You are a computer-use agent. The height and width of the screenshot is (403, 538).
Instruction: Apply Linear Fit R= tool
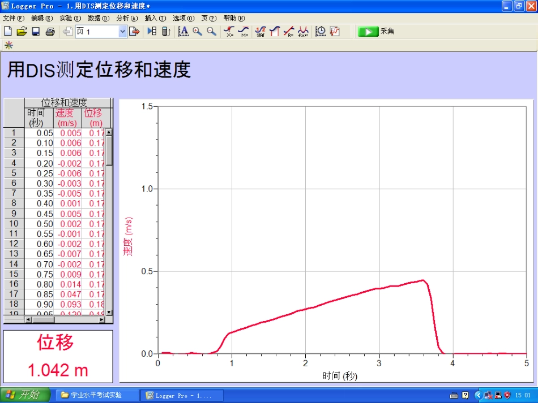tap(289, 32)
